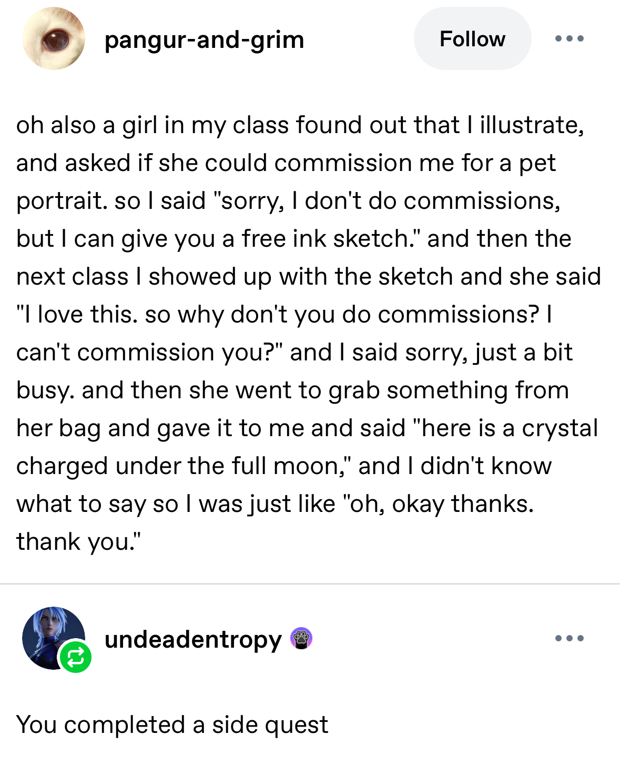620x765 pixels.
Task: Tap the green reblog icon badge
Action: pyautogui.click(x=76, y=657)
